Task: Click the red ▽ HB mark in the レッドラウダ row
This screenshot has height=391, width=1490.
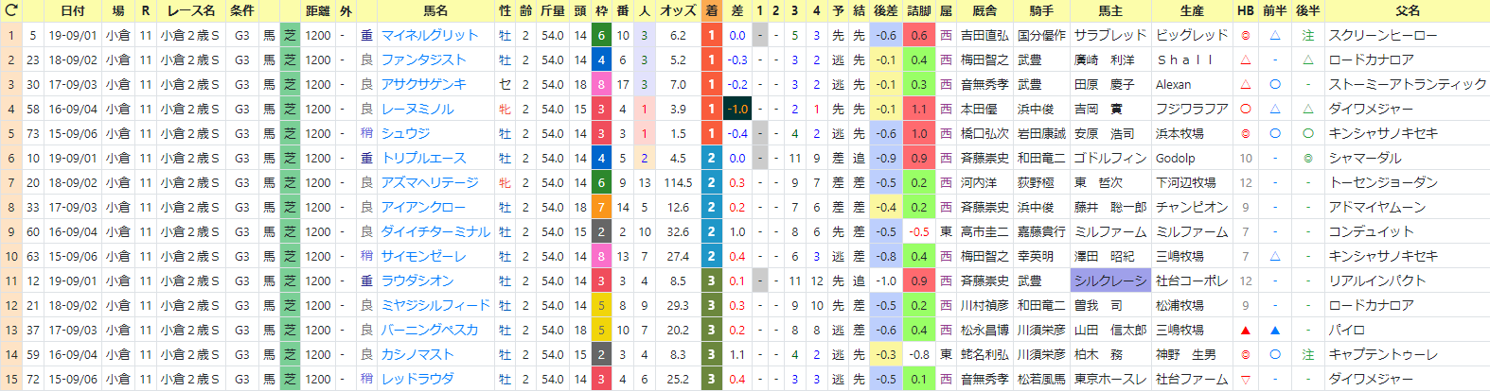Action: click(x=1246, y=379)
